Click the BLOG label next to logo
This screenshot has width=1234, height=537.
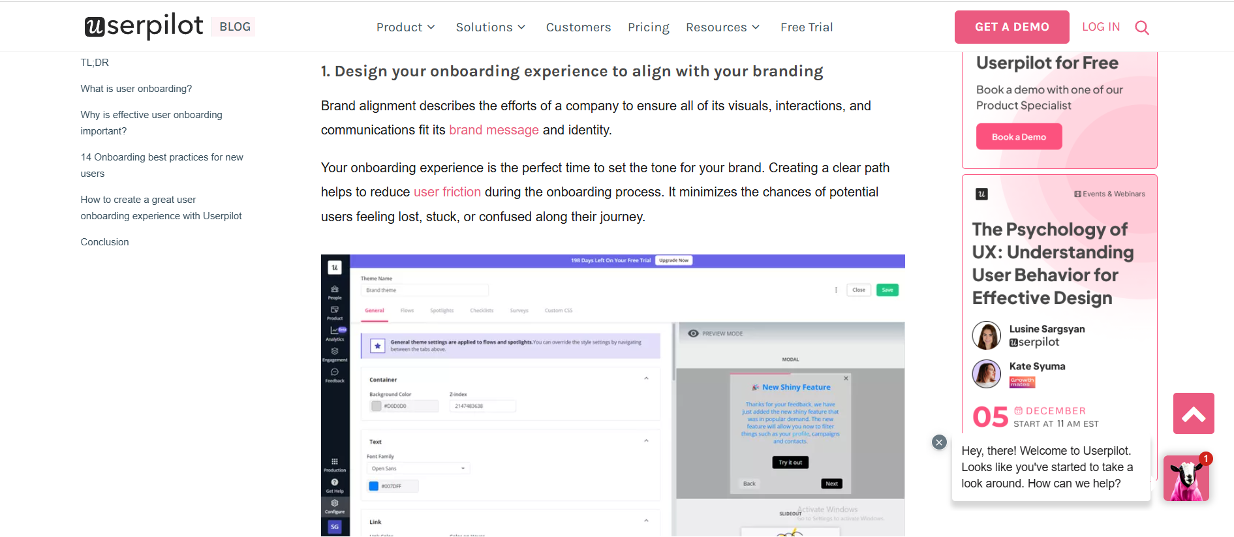point(235,27)
